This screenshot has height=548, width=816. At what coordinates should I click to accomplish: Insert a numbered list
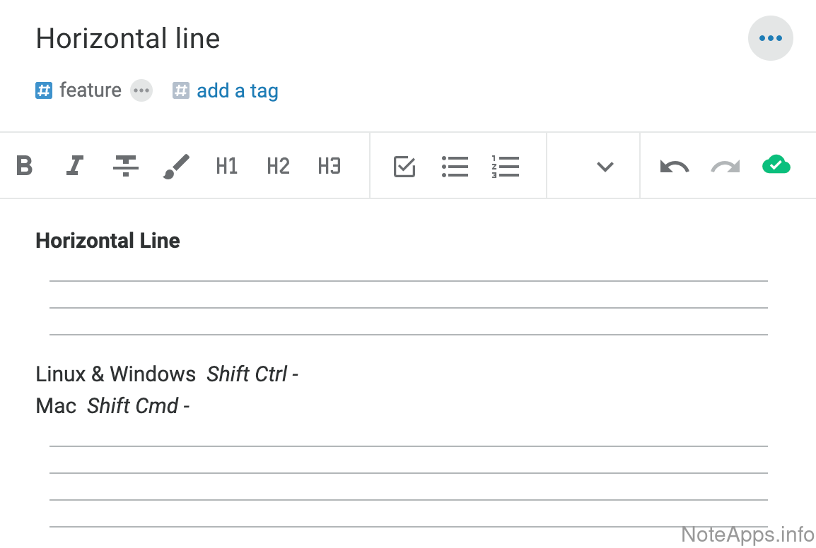(x=505, y=166)
